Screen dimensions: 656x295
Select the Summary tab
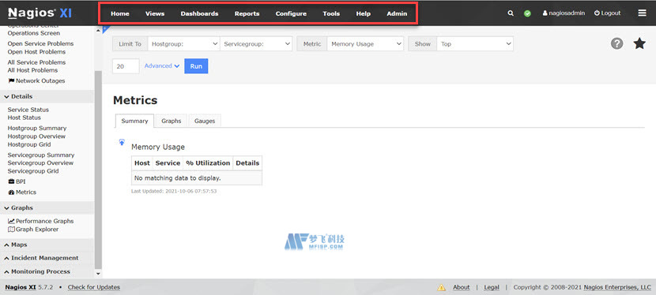click(x=134, y=121)
